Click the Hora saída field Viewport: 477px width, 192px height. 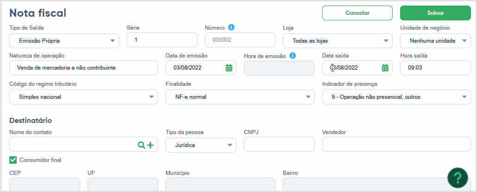click(435, 68)
